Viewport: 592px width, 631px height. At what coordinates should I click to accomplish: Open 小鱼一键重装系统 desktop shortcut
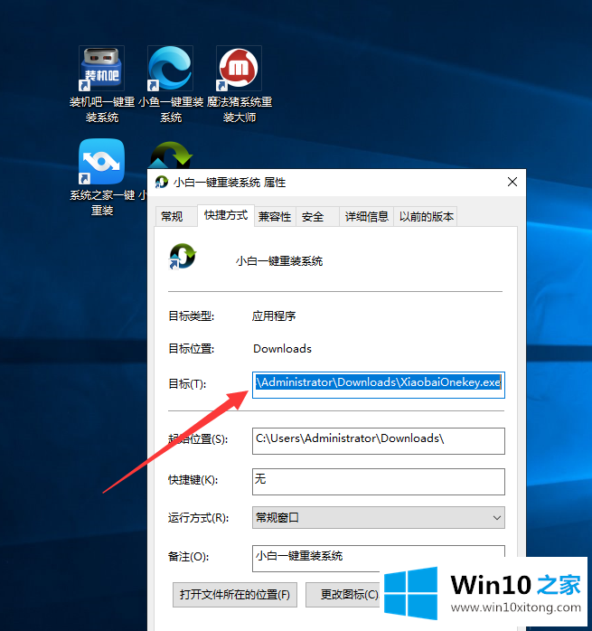coord(171,84)
